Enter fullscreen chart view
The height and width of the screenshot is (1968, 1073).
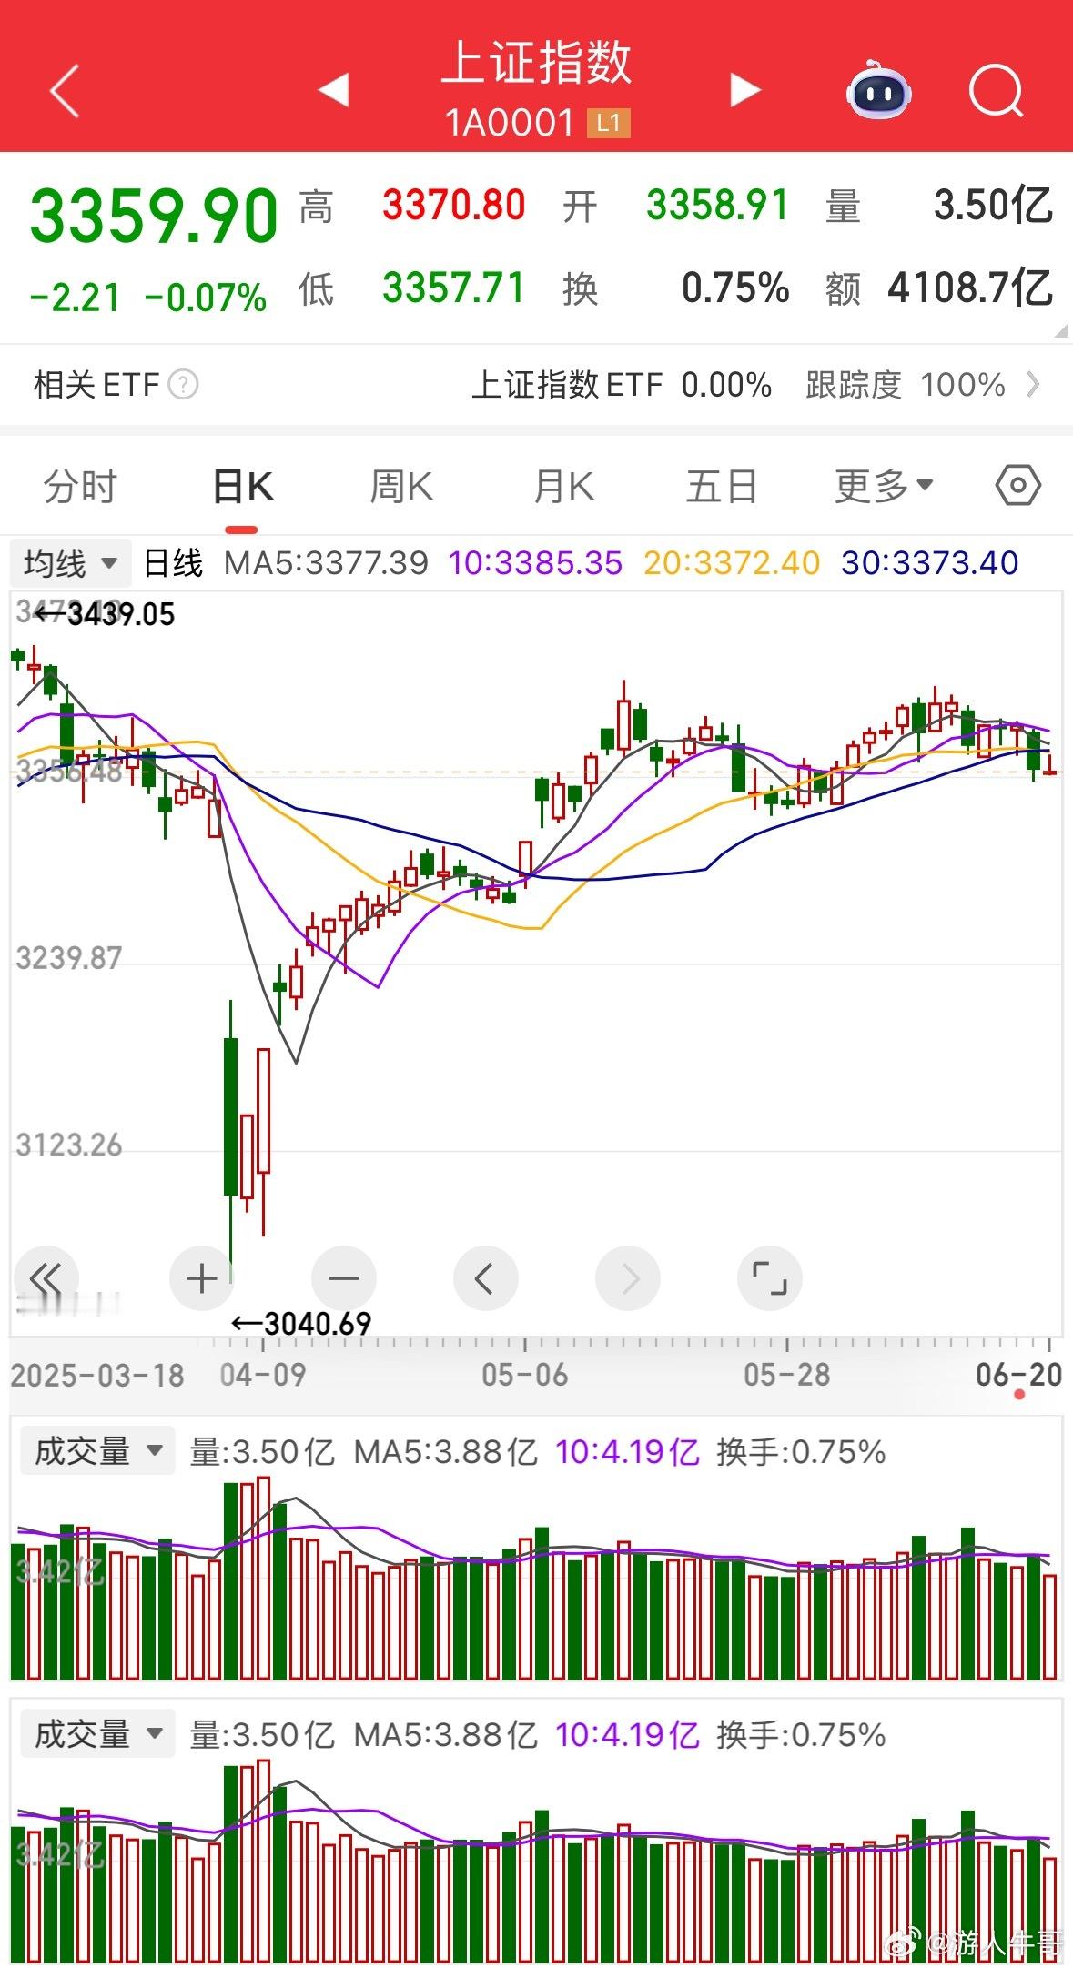pyautogui.click(x=770, y=1278)
